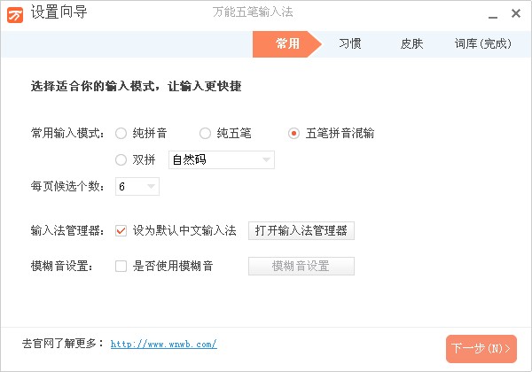
Task: Click the 打开输入法管理器 button
Action: (301, 231)
